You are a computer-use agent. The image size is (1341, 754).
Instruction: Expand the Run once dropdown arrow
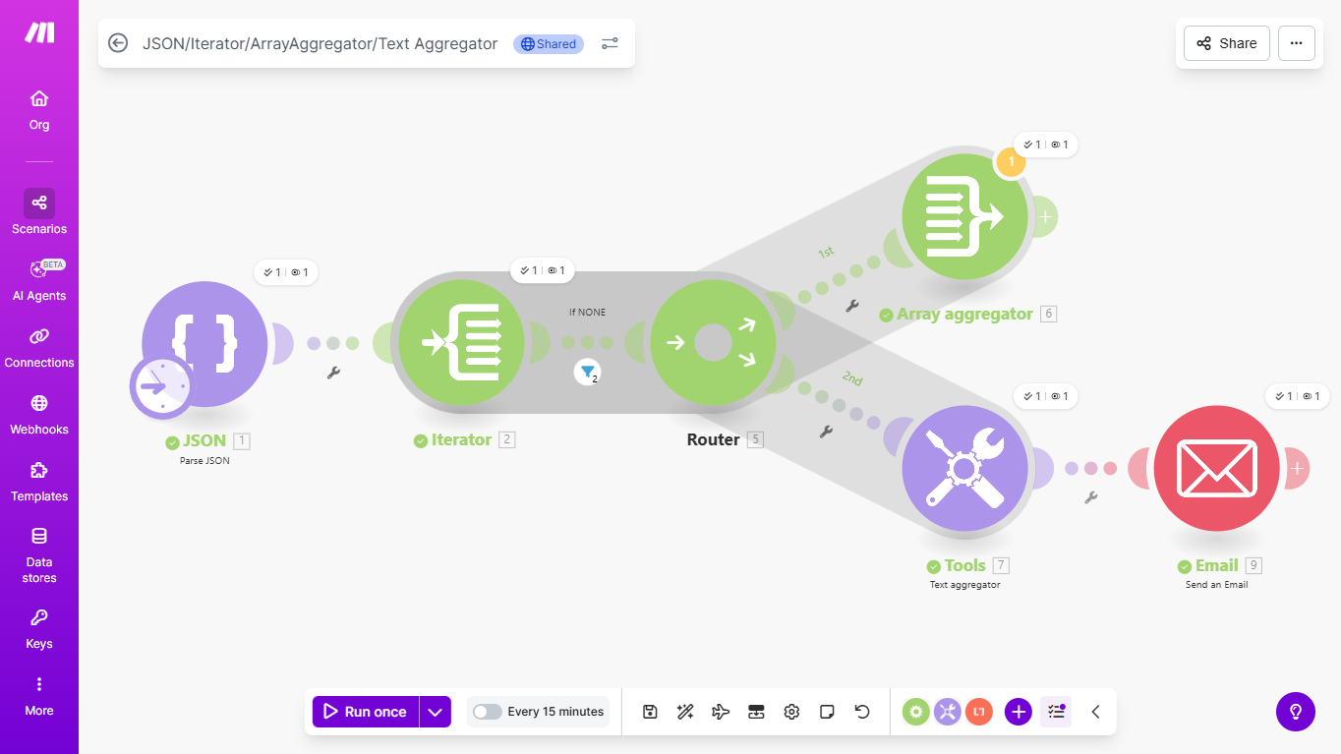pos(435,712)
